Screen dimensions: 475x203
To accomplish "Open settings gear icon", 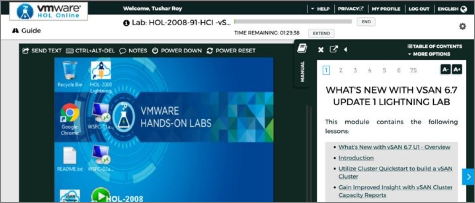I will pos(462,27).
